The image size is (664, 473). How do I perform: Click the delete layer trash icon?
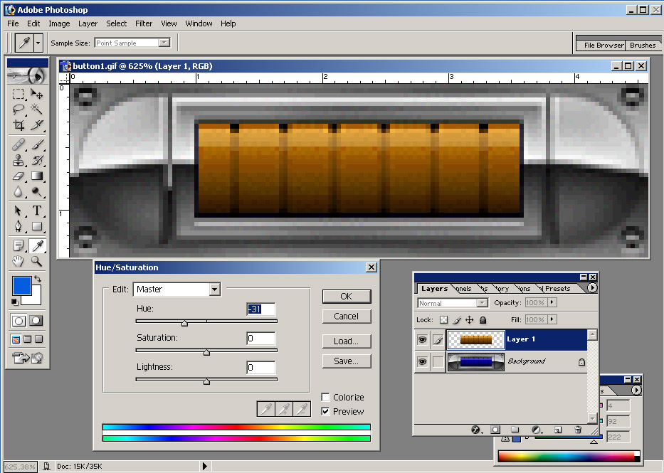point(578,430)
